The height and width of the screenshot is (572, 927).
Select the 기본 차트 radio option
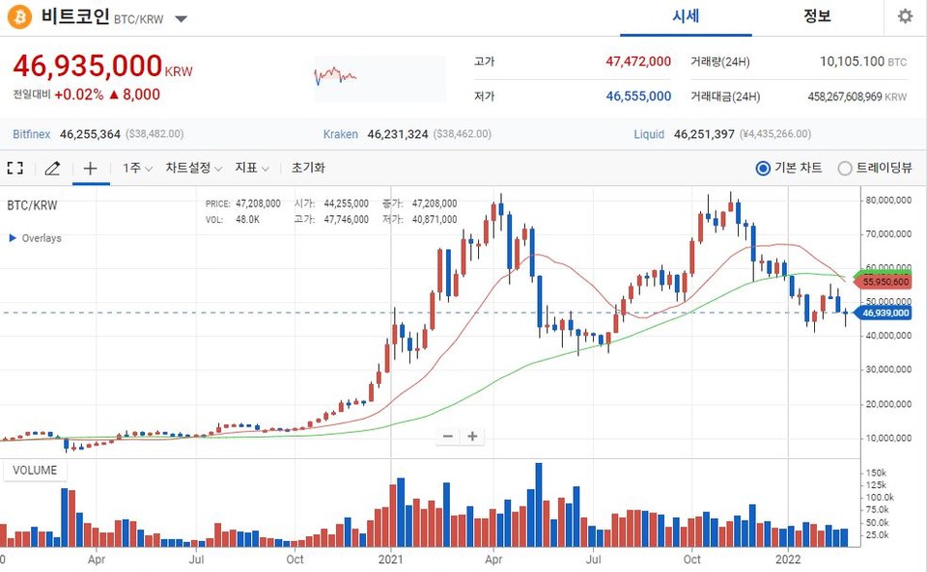point(763,168)
